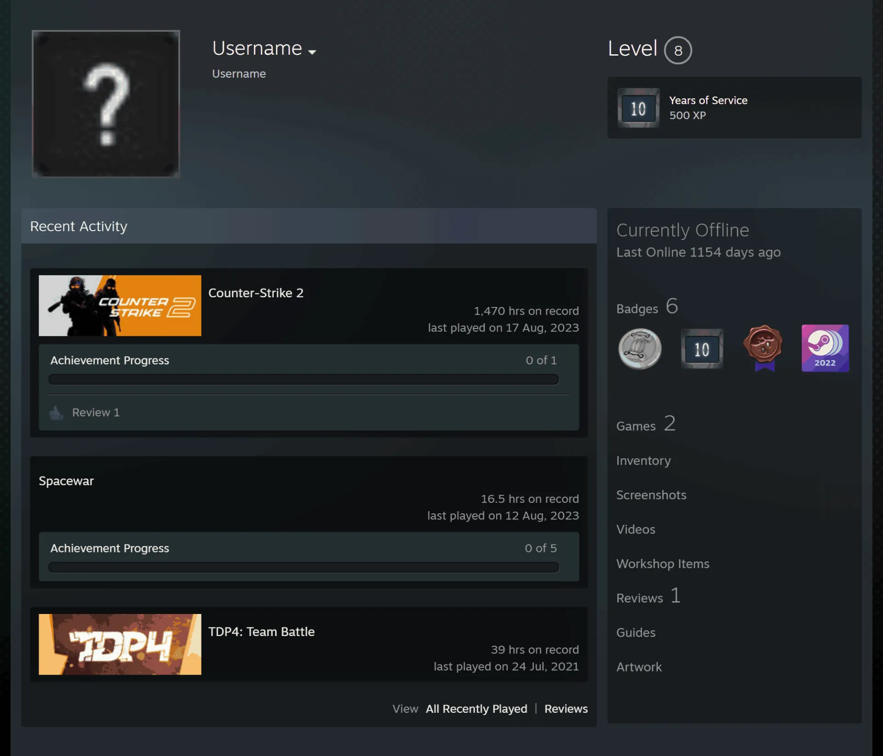Open the Workshop Items link
883x756 pixels.
click(663, 564)
